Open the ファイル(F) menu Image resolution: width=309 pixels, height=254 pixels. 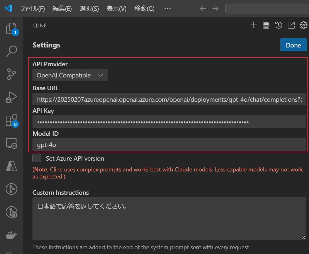tap(33, 9)
